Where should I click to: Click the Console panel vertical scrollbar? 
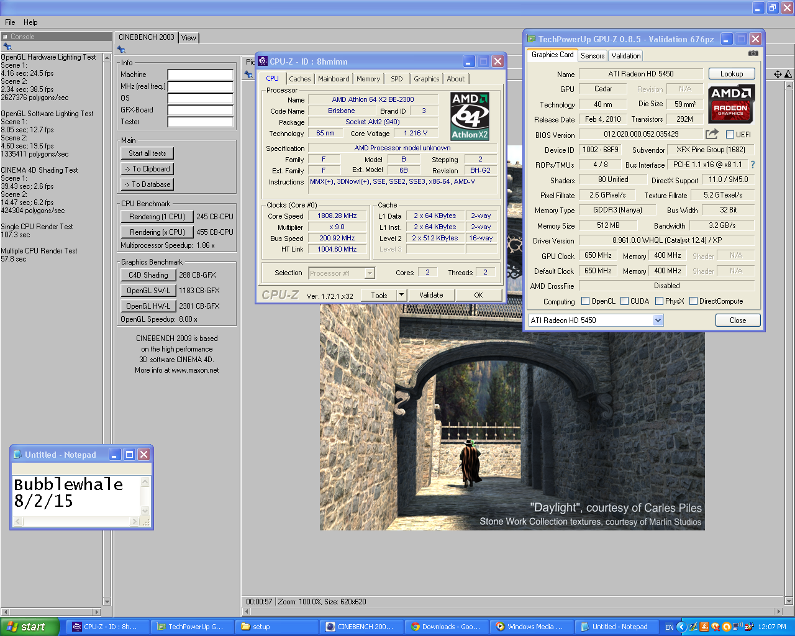[107, 311]
